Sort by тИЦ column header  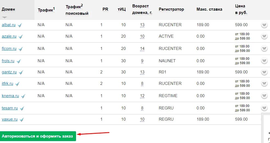point(122,9)
